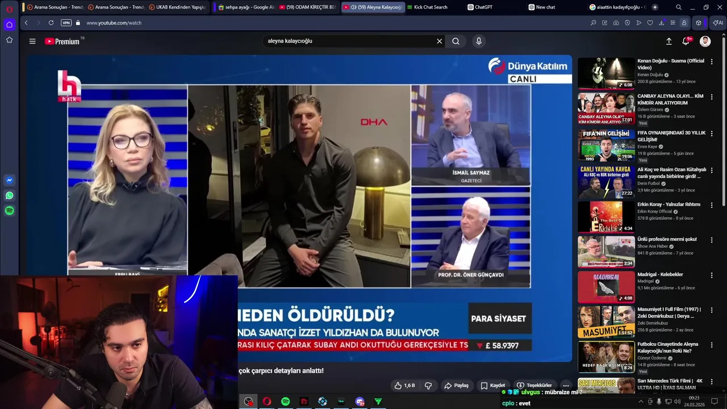The width and height of the screenshot is (727, 409).
Task: Click the browser forward arrow
Action: [38, 23]
